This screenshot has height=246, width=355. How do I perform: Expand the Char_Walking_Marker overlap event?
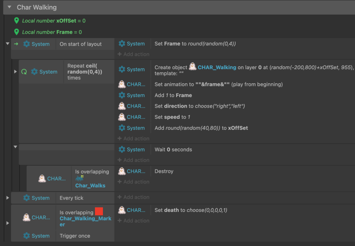coord(8,223)
